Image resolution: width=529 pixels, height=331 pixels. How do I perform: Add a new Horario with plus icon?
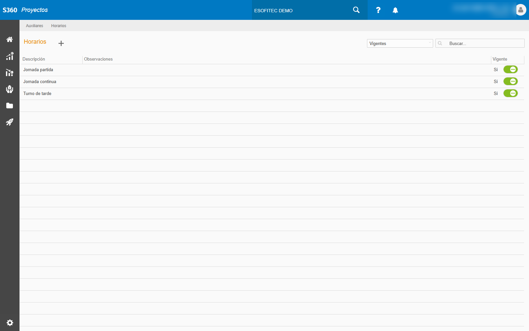click(x=61, y=43)
